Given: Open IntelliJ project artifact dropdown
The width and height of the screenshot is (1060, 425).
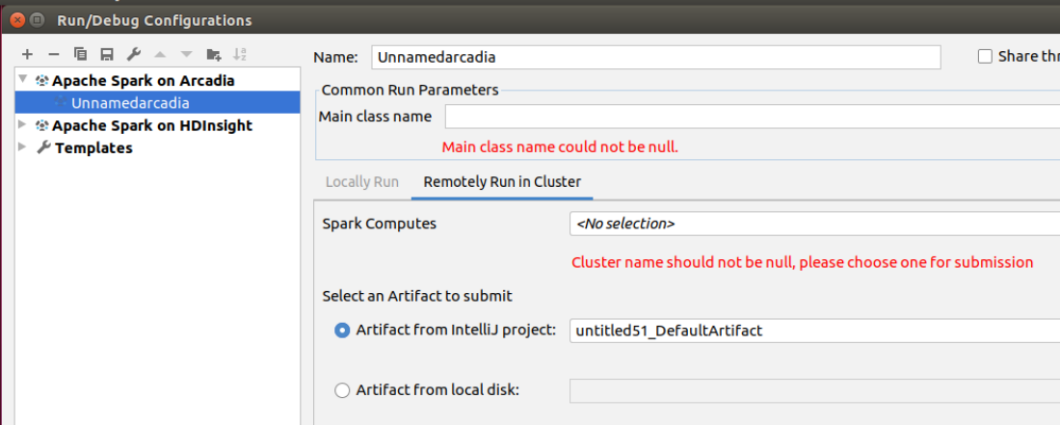Looking at the screenshot, I should point(814,331).
